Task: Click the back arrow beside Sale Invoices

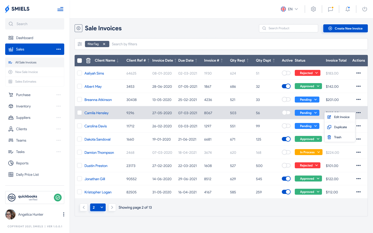Action: (x=78, y=28)
